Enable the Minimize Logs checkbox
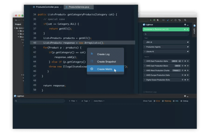The height and width of the screenshot is (139, 210). [144, 92]
